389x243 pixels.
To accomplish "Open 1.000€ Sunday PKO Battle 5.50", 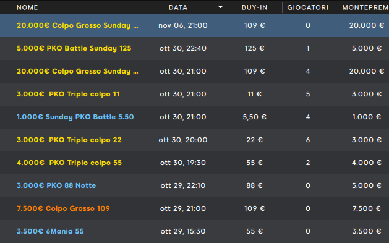I will [194, 117].
